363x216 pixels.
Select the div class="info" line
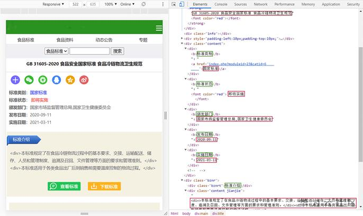pos(207,33)
